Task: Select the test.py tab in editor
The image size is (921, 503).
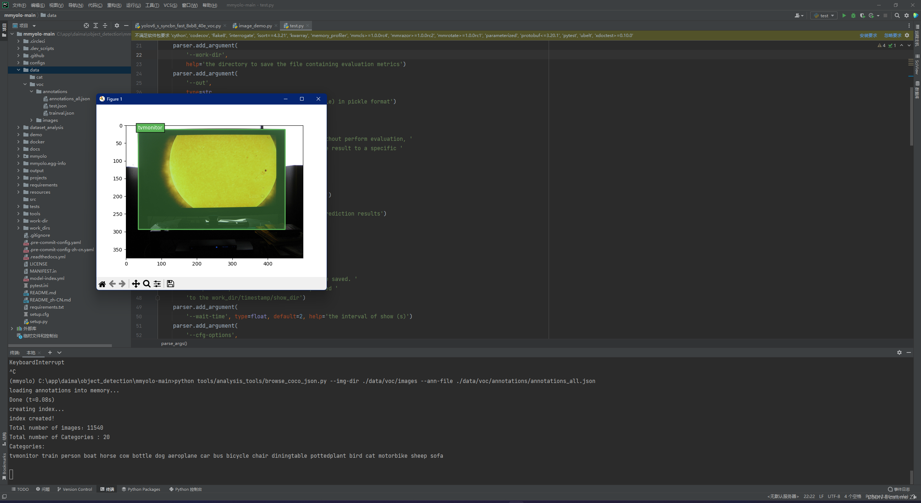Action: tap(296, 26)
